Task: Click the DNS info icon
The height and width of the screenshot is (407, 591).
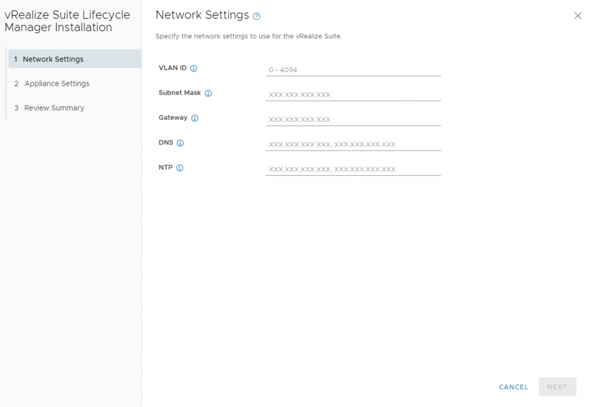Action: tap(180, 143)
